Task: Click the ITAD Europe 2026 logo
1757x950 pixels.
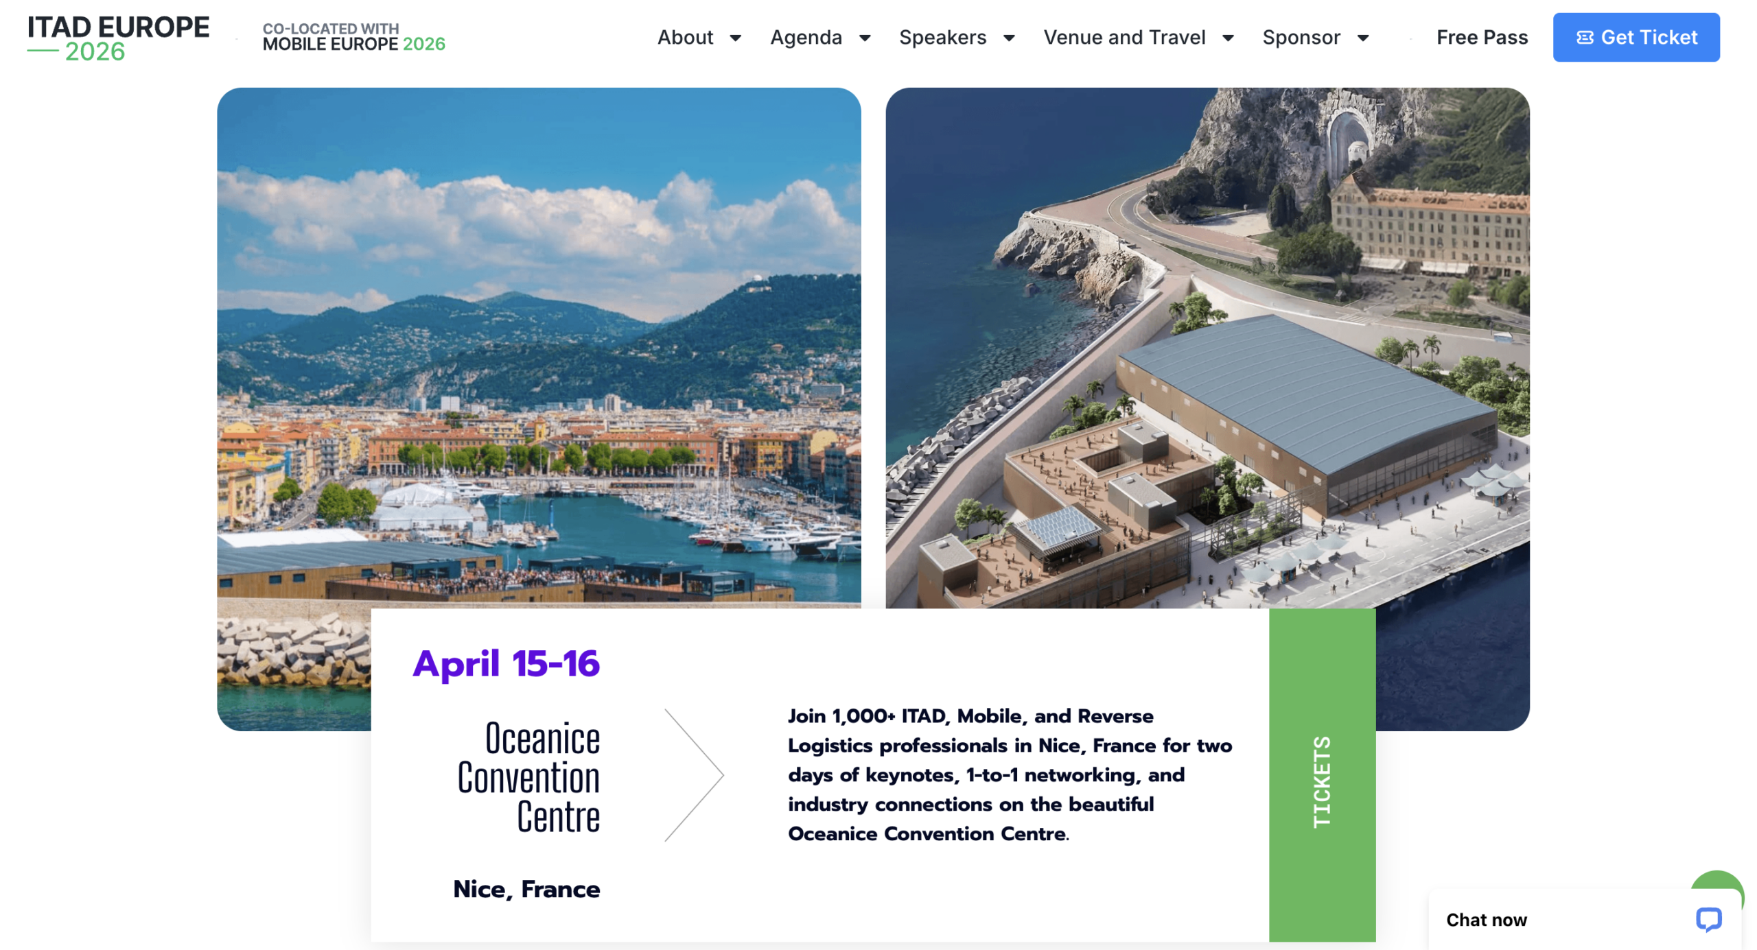Action: tap(117, 38)
